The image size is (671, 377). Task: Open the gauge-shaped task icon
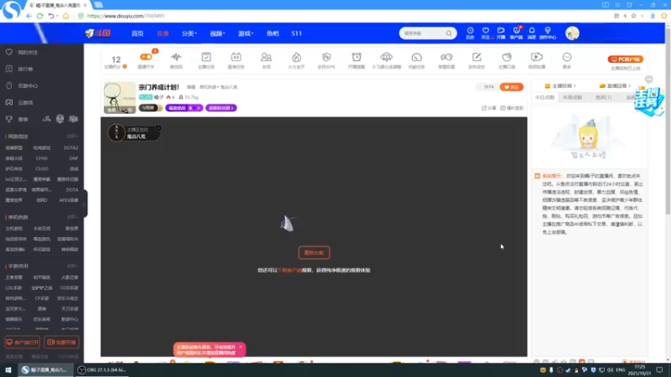[416, 60]
